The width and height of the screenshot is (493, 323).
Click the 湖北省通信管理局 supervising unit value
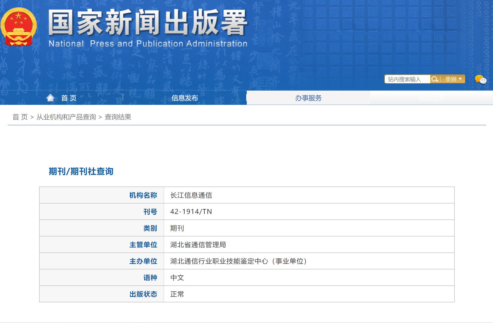[198, 245]
